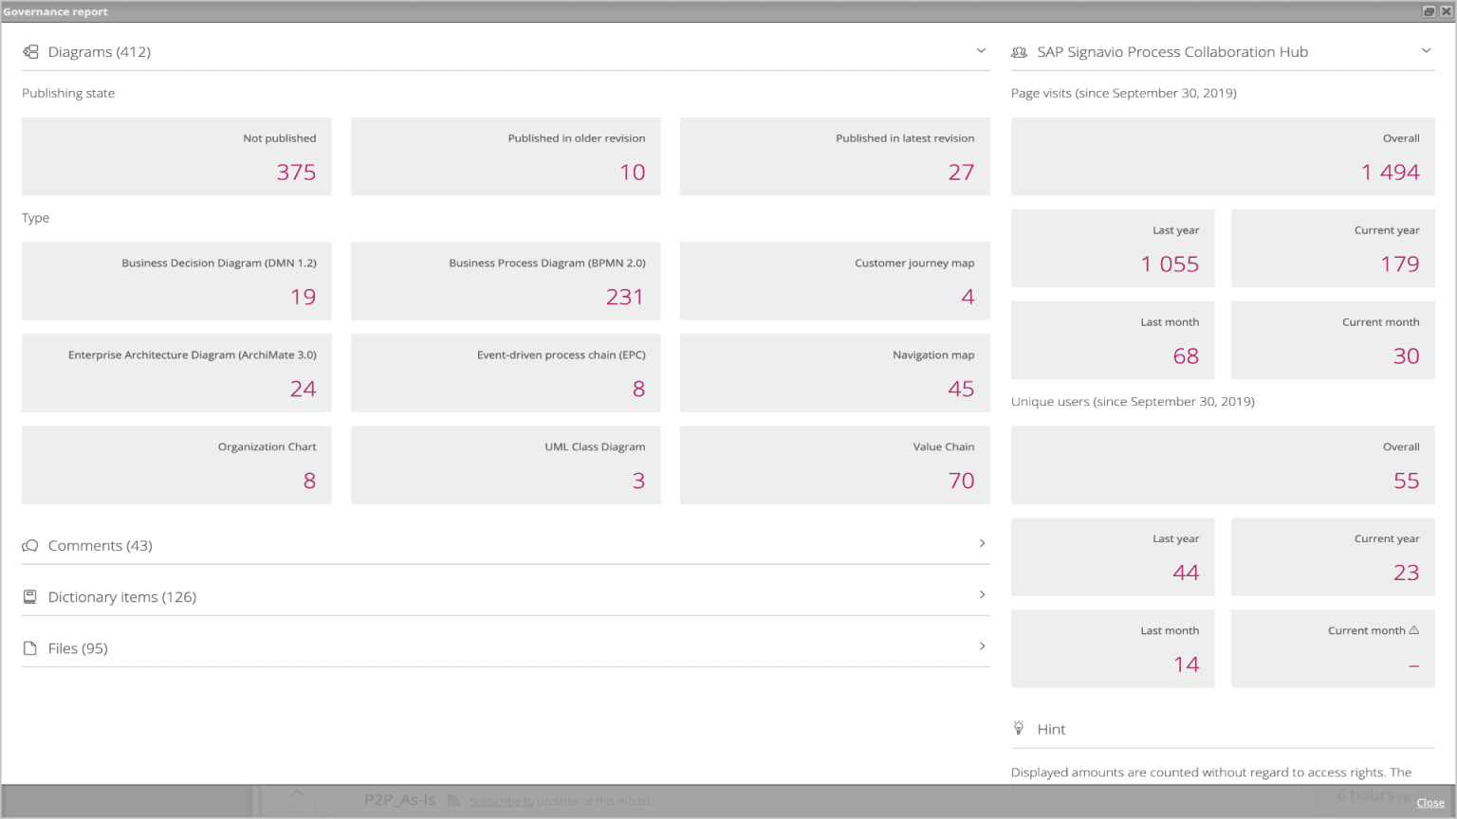Click the Close link at bottom right
The image size is (1457, 819).
click(x=1429, y=802)
